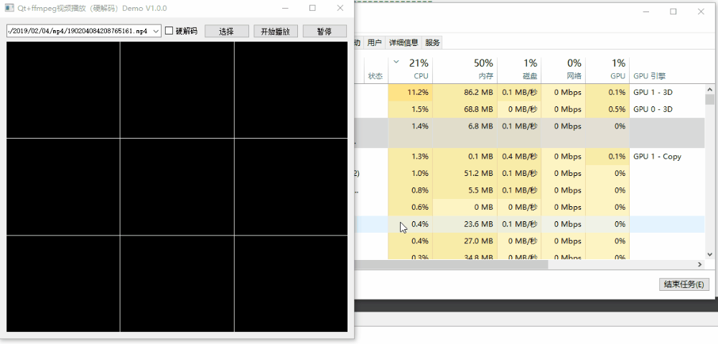Click the horizontal scrollbar right arrow in Task Manager
This screenshot has height=344, width=718.
pos(700,264)
